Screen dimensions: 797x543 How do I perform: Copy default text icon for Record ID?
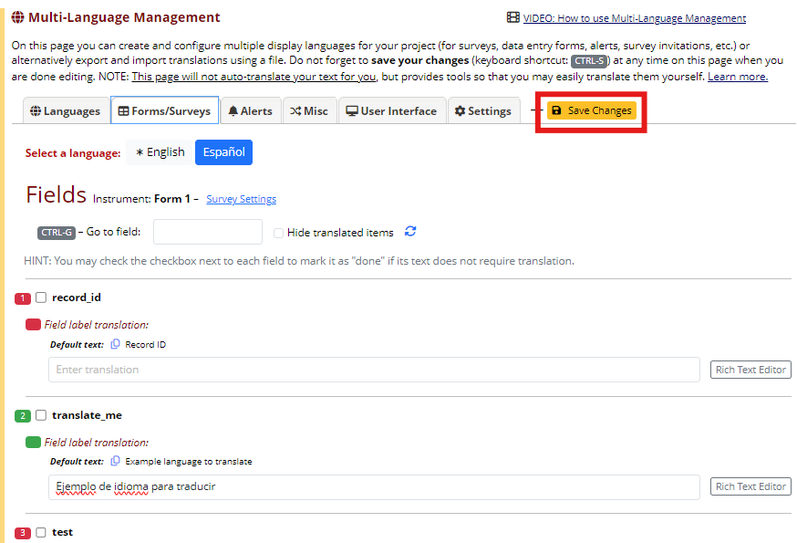pos(116,344)
